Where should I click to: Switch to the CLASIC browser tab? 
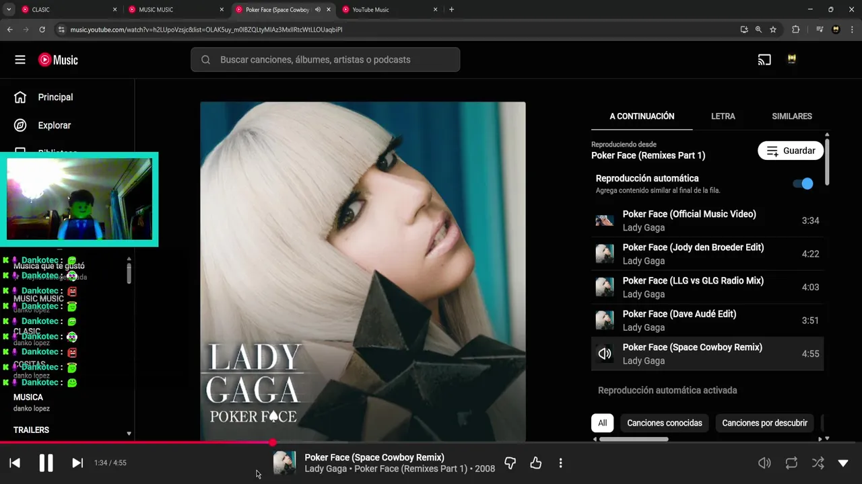69,9
